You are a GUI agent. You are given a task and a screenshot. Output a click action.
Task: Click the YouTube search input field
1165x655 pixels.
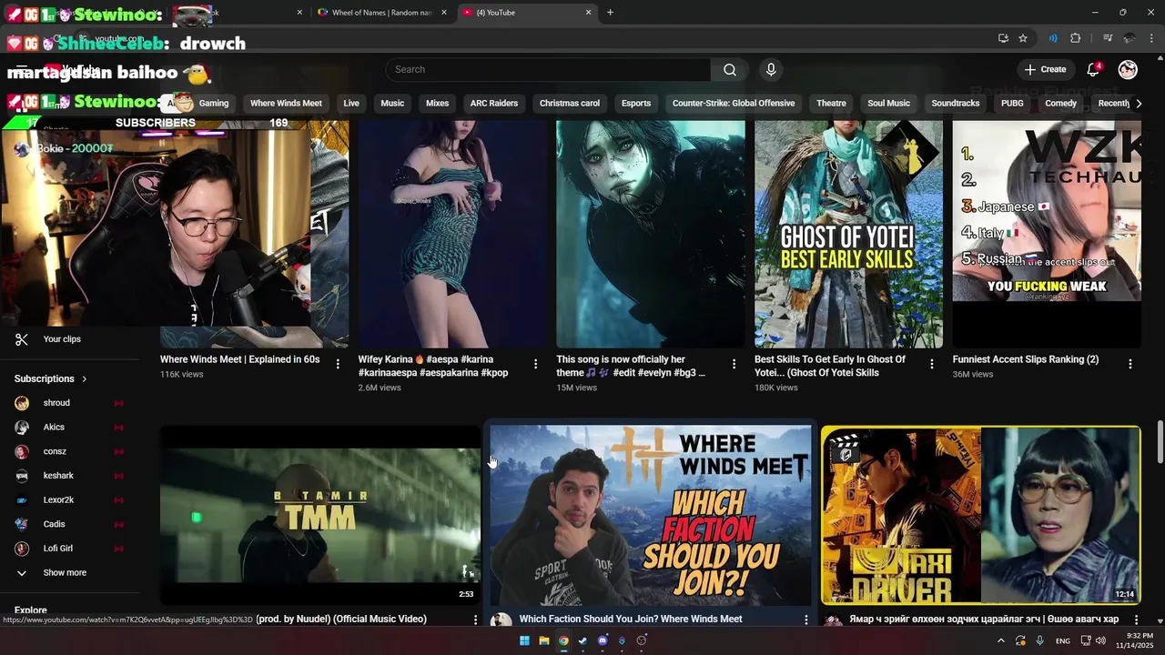(x=548, y=70)
